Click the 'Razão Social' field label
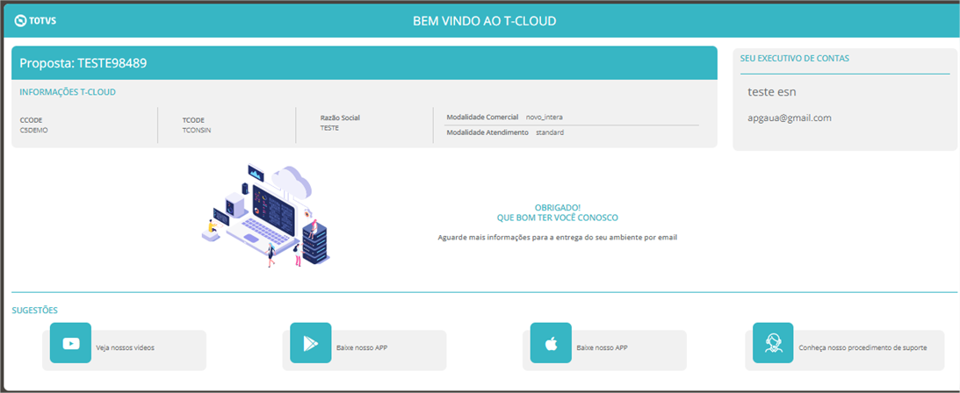 340,117
